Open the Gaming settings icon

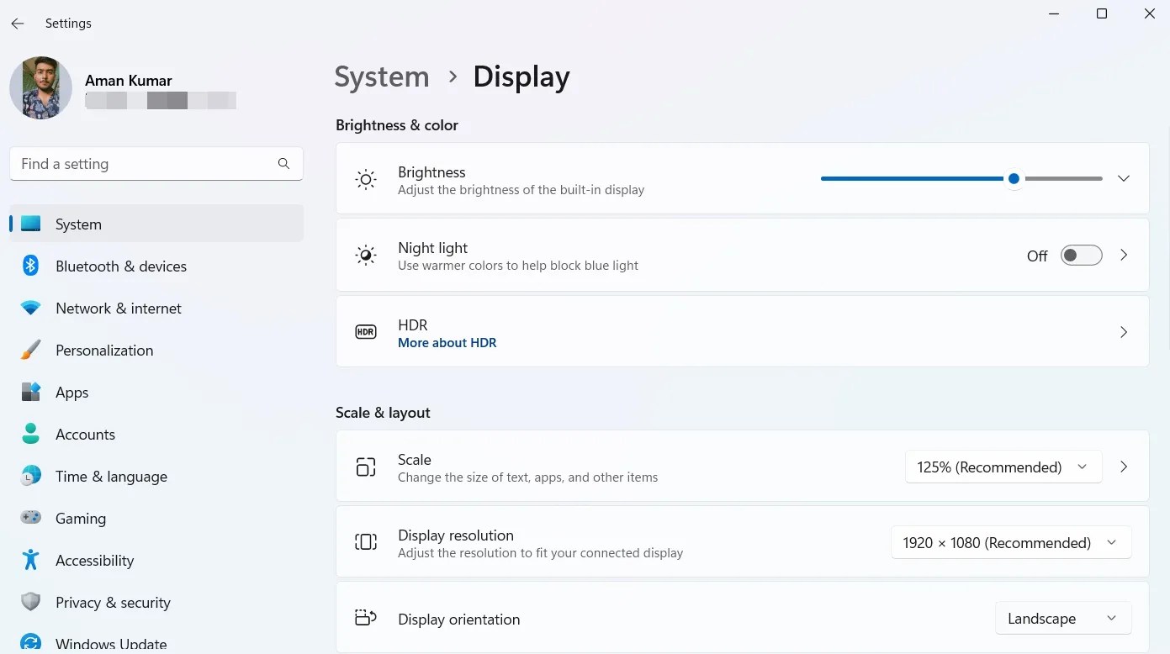click(30, 518)
